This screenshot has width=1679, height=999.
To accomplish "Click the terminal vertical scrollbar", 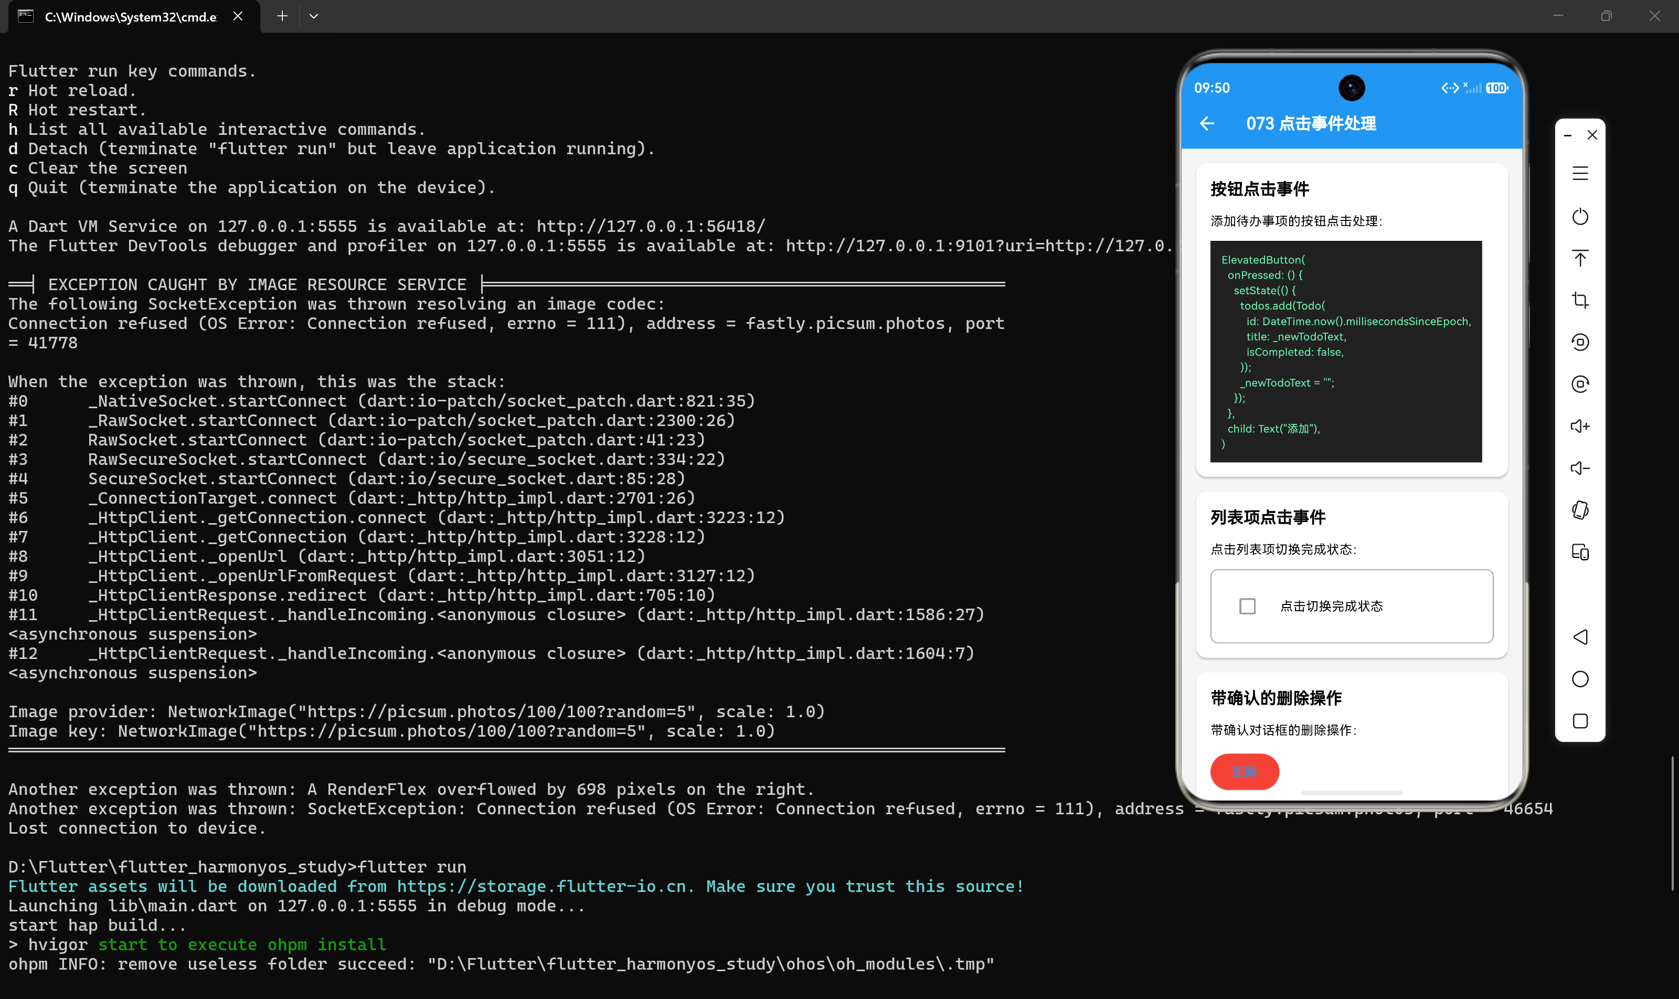I will point(1673,823).
